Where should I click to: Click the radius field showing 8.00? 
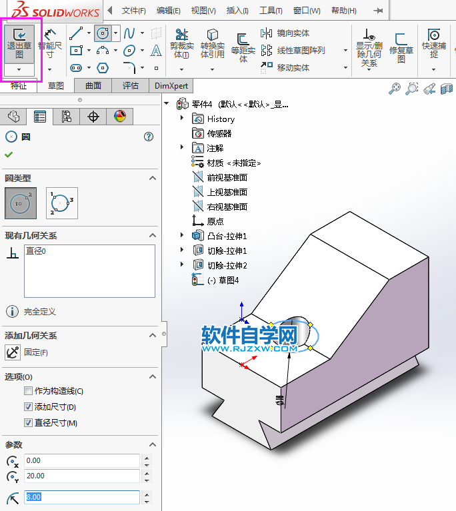pyautogui.click(x=82, y=497)
